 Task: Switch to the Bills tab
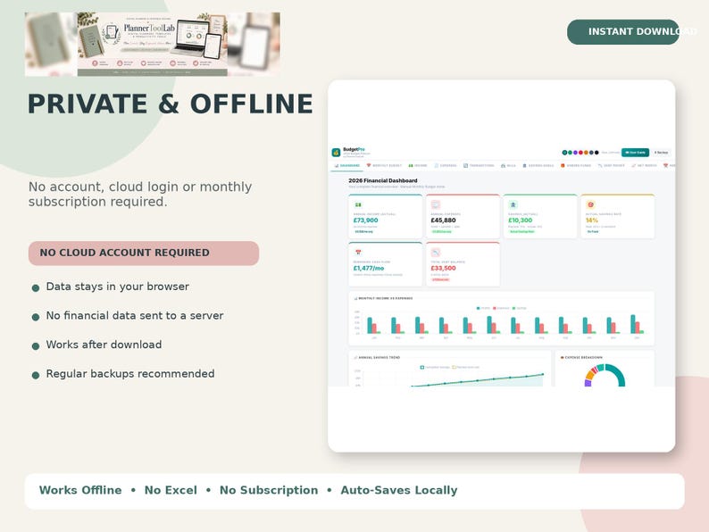pos(508,165)
